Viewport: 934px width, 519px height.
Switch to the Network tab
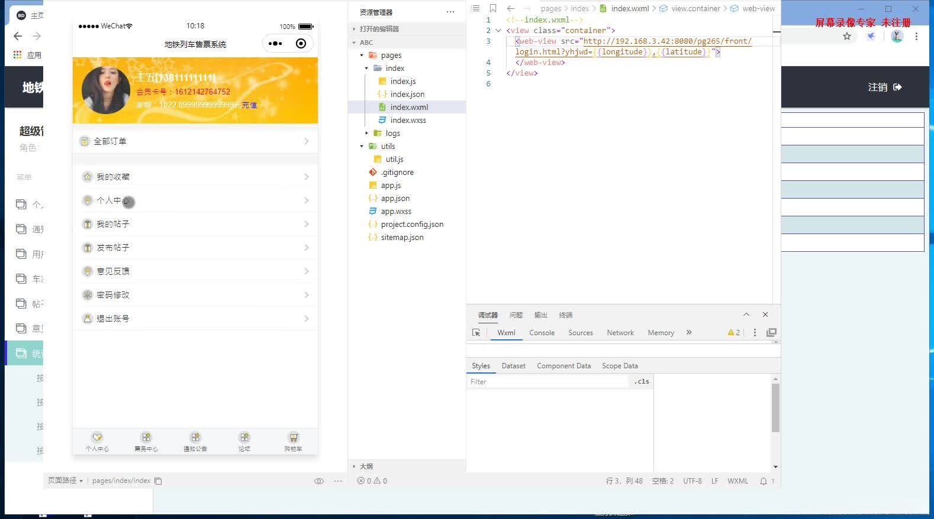pos(620,333)
